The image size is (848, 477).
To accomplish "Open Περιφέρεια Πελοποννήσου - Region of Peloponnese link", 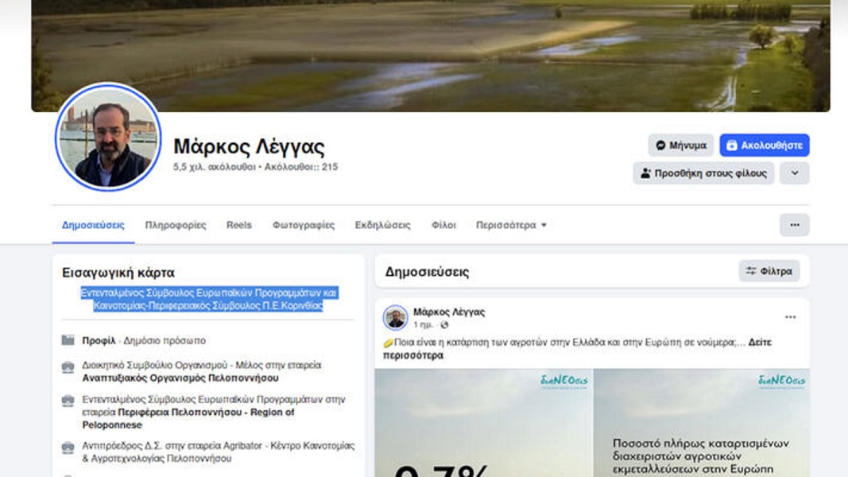I will click(x=188, y=419).
